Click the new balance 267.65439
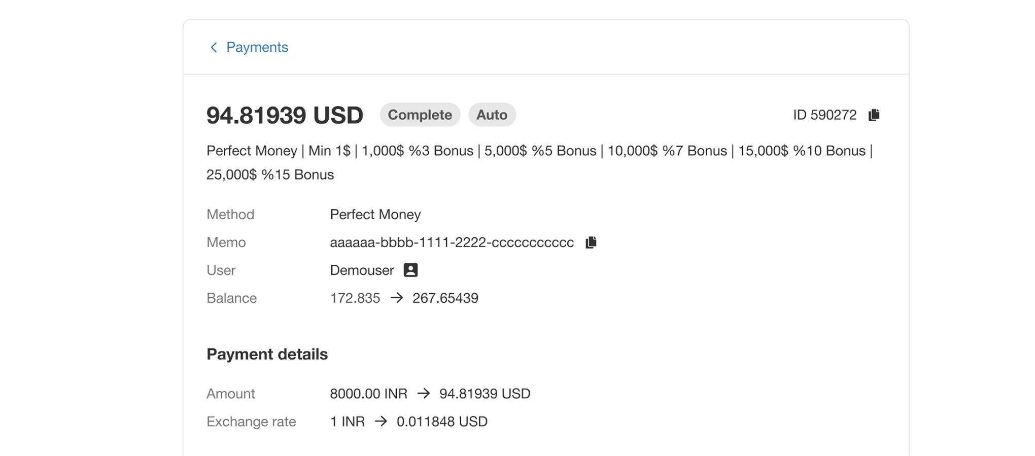The image size is (1035, 456). point(445,298)
